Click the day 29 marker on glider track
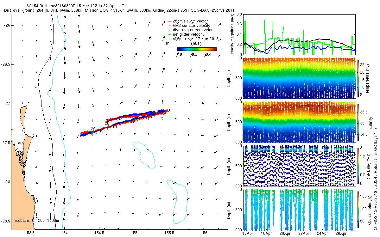The height and width of the screenshot is (237, 380). point(93,129)
